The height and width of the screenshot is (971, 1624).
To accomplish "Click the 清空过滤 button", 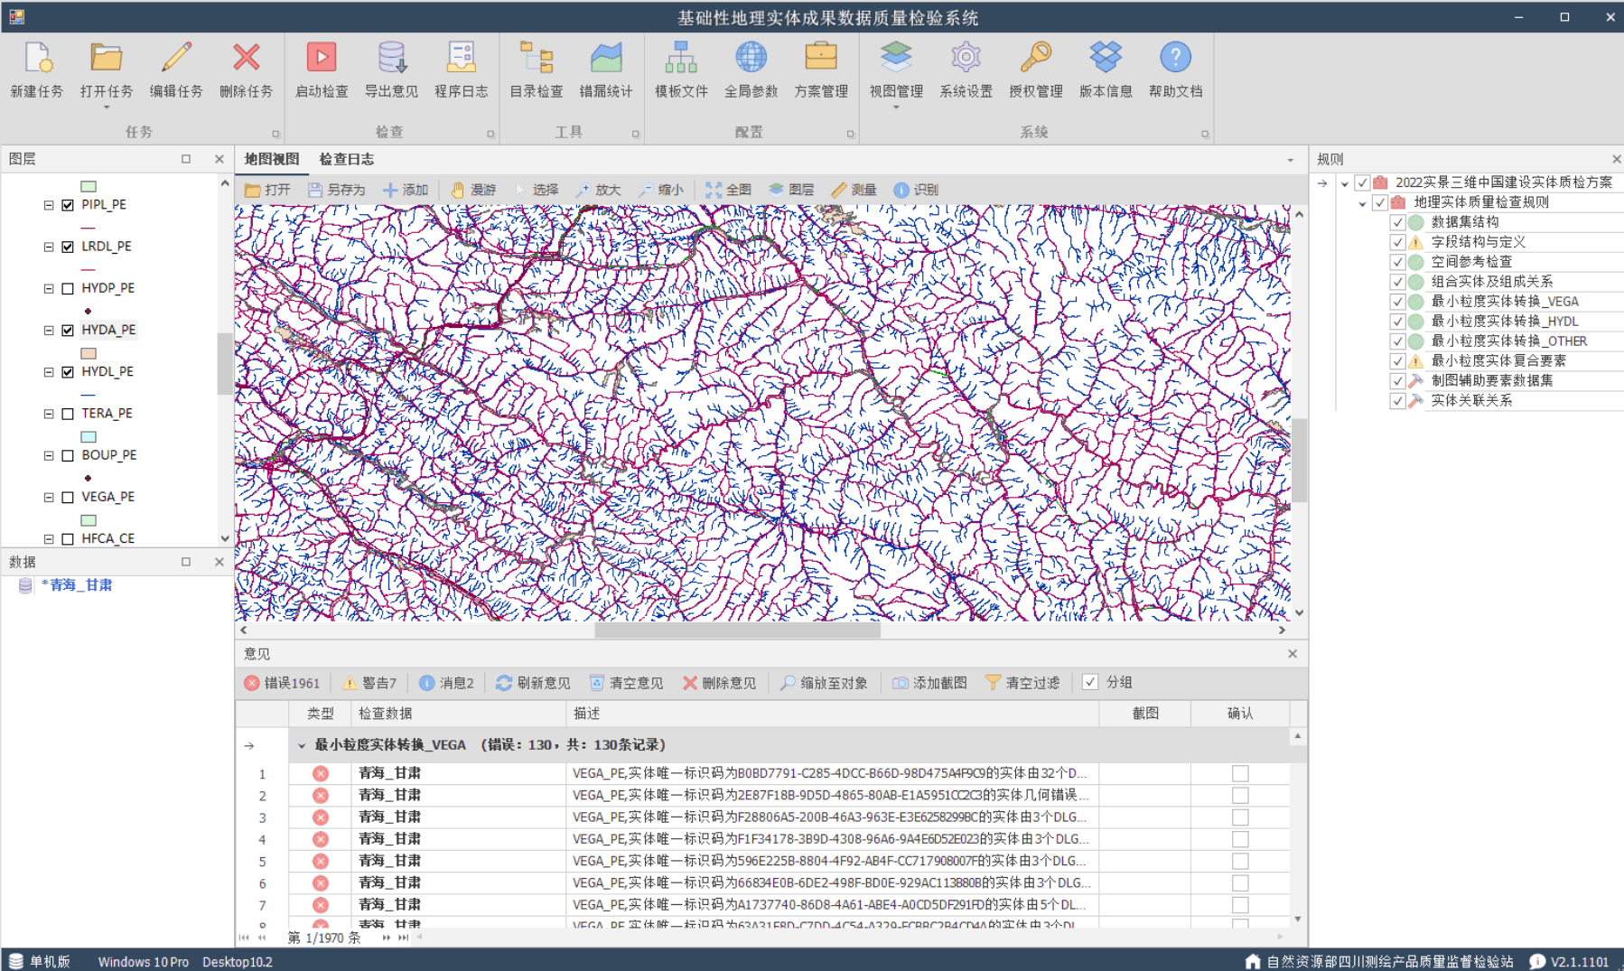I will tap(1022, 683).
